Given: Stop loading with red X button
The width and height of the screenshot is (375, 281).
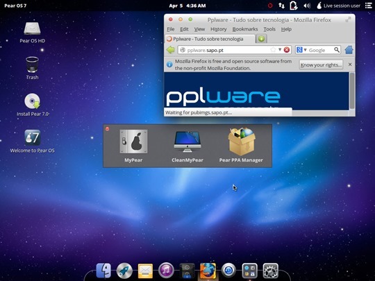Looking at the screenshot, I should [x=287, y=50].
